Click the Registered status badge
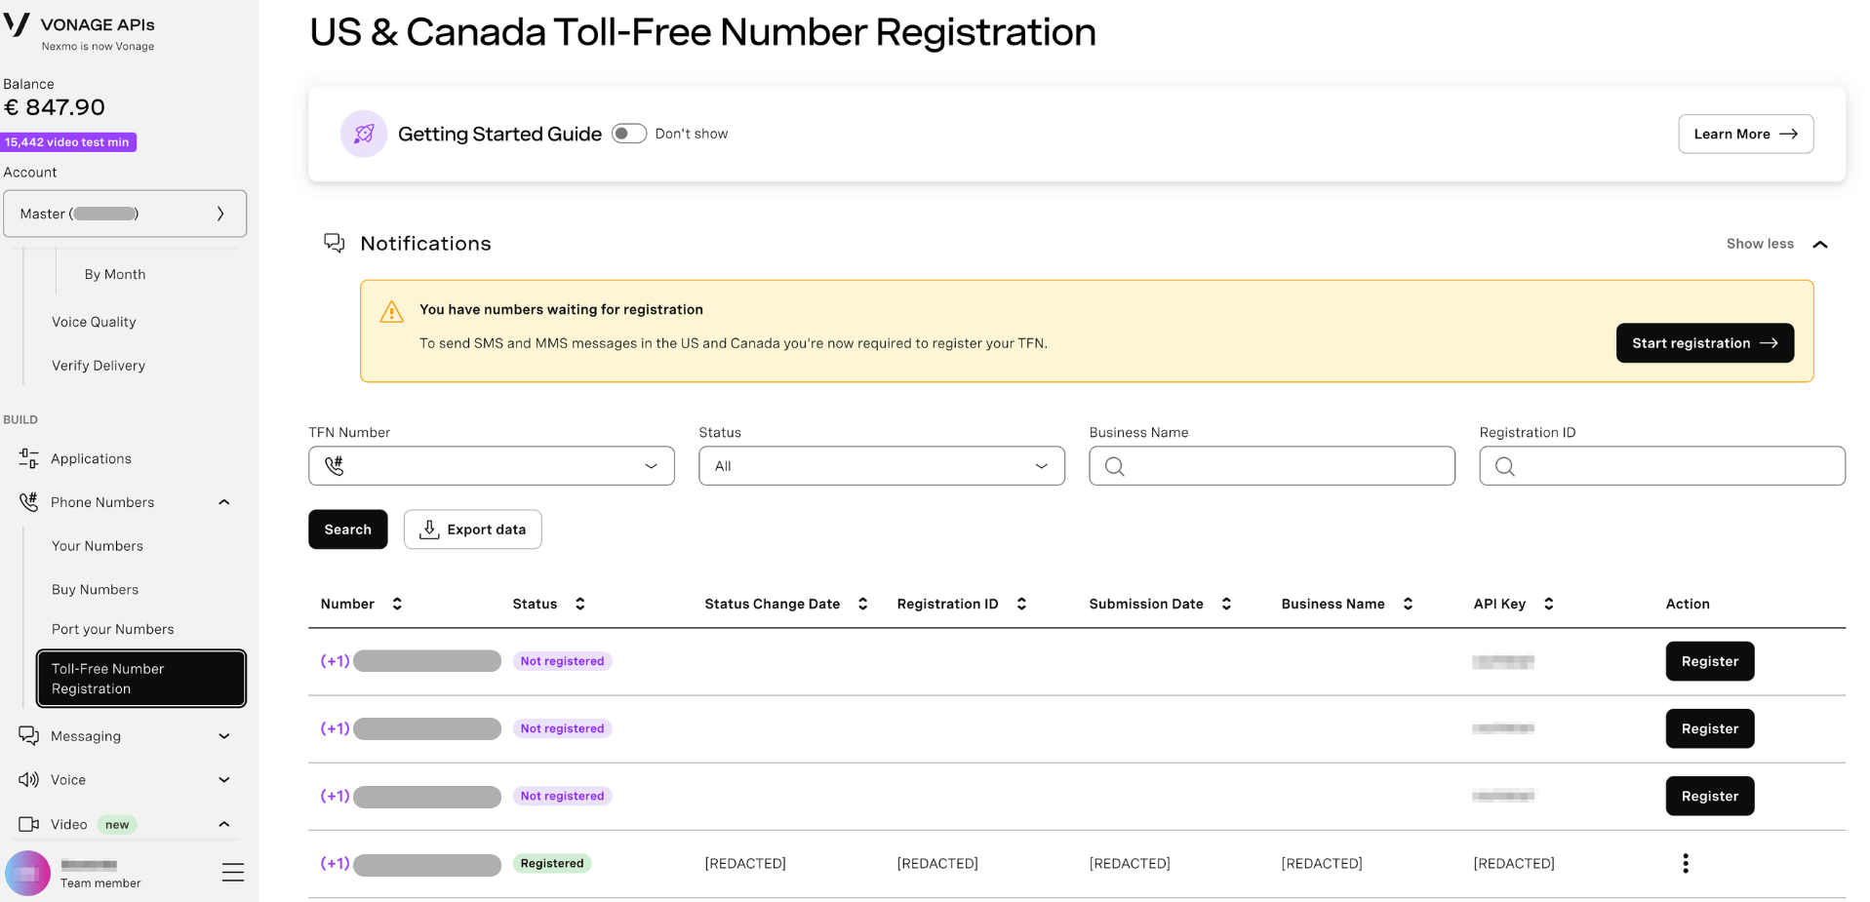Image resolution: width=1870 pixels, height=902 pixels. tap(552, 863)
